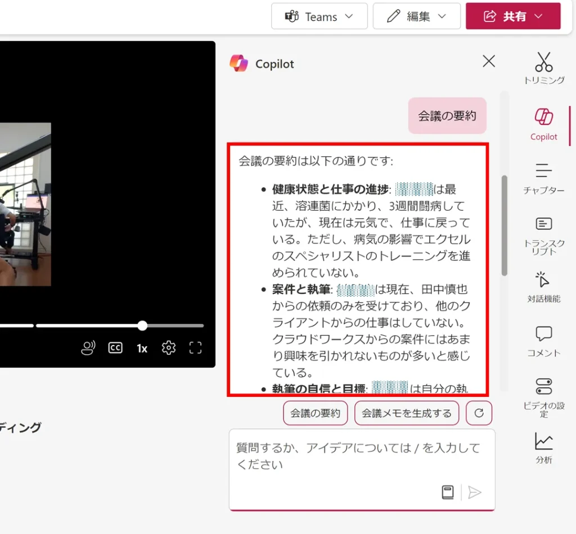Open the Comments (コメント) panel
This screenshot has width=576, height=534.
[543, 341]
